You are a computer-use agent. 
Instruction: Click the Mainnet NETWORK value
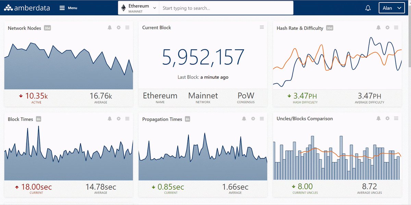click(x=203, y=95)
